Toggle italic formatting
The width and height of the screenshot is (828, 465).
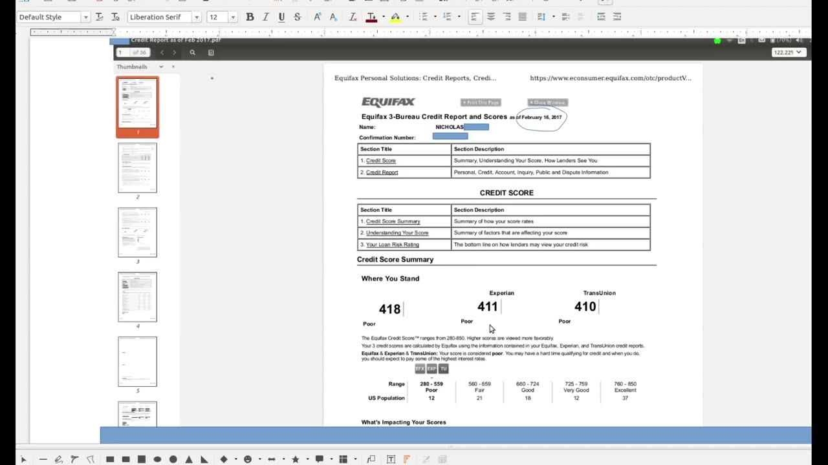(265, 17)
